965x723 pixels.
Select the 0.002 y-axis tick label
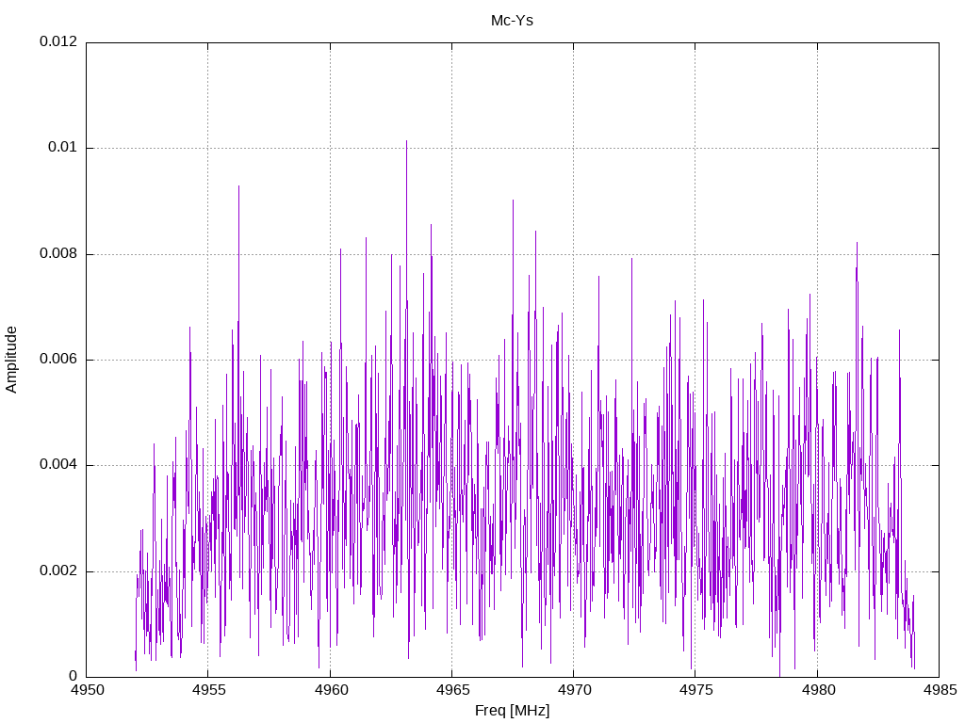tap(58, 570)
